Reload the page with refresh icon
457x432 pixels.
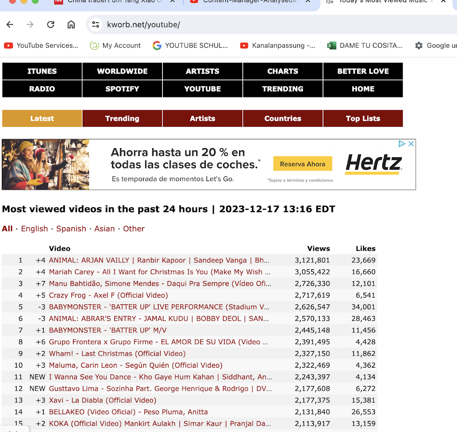(x=50, y=25)
